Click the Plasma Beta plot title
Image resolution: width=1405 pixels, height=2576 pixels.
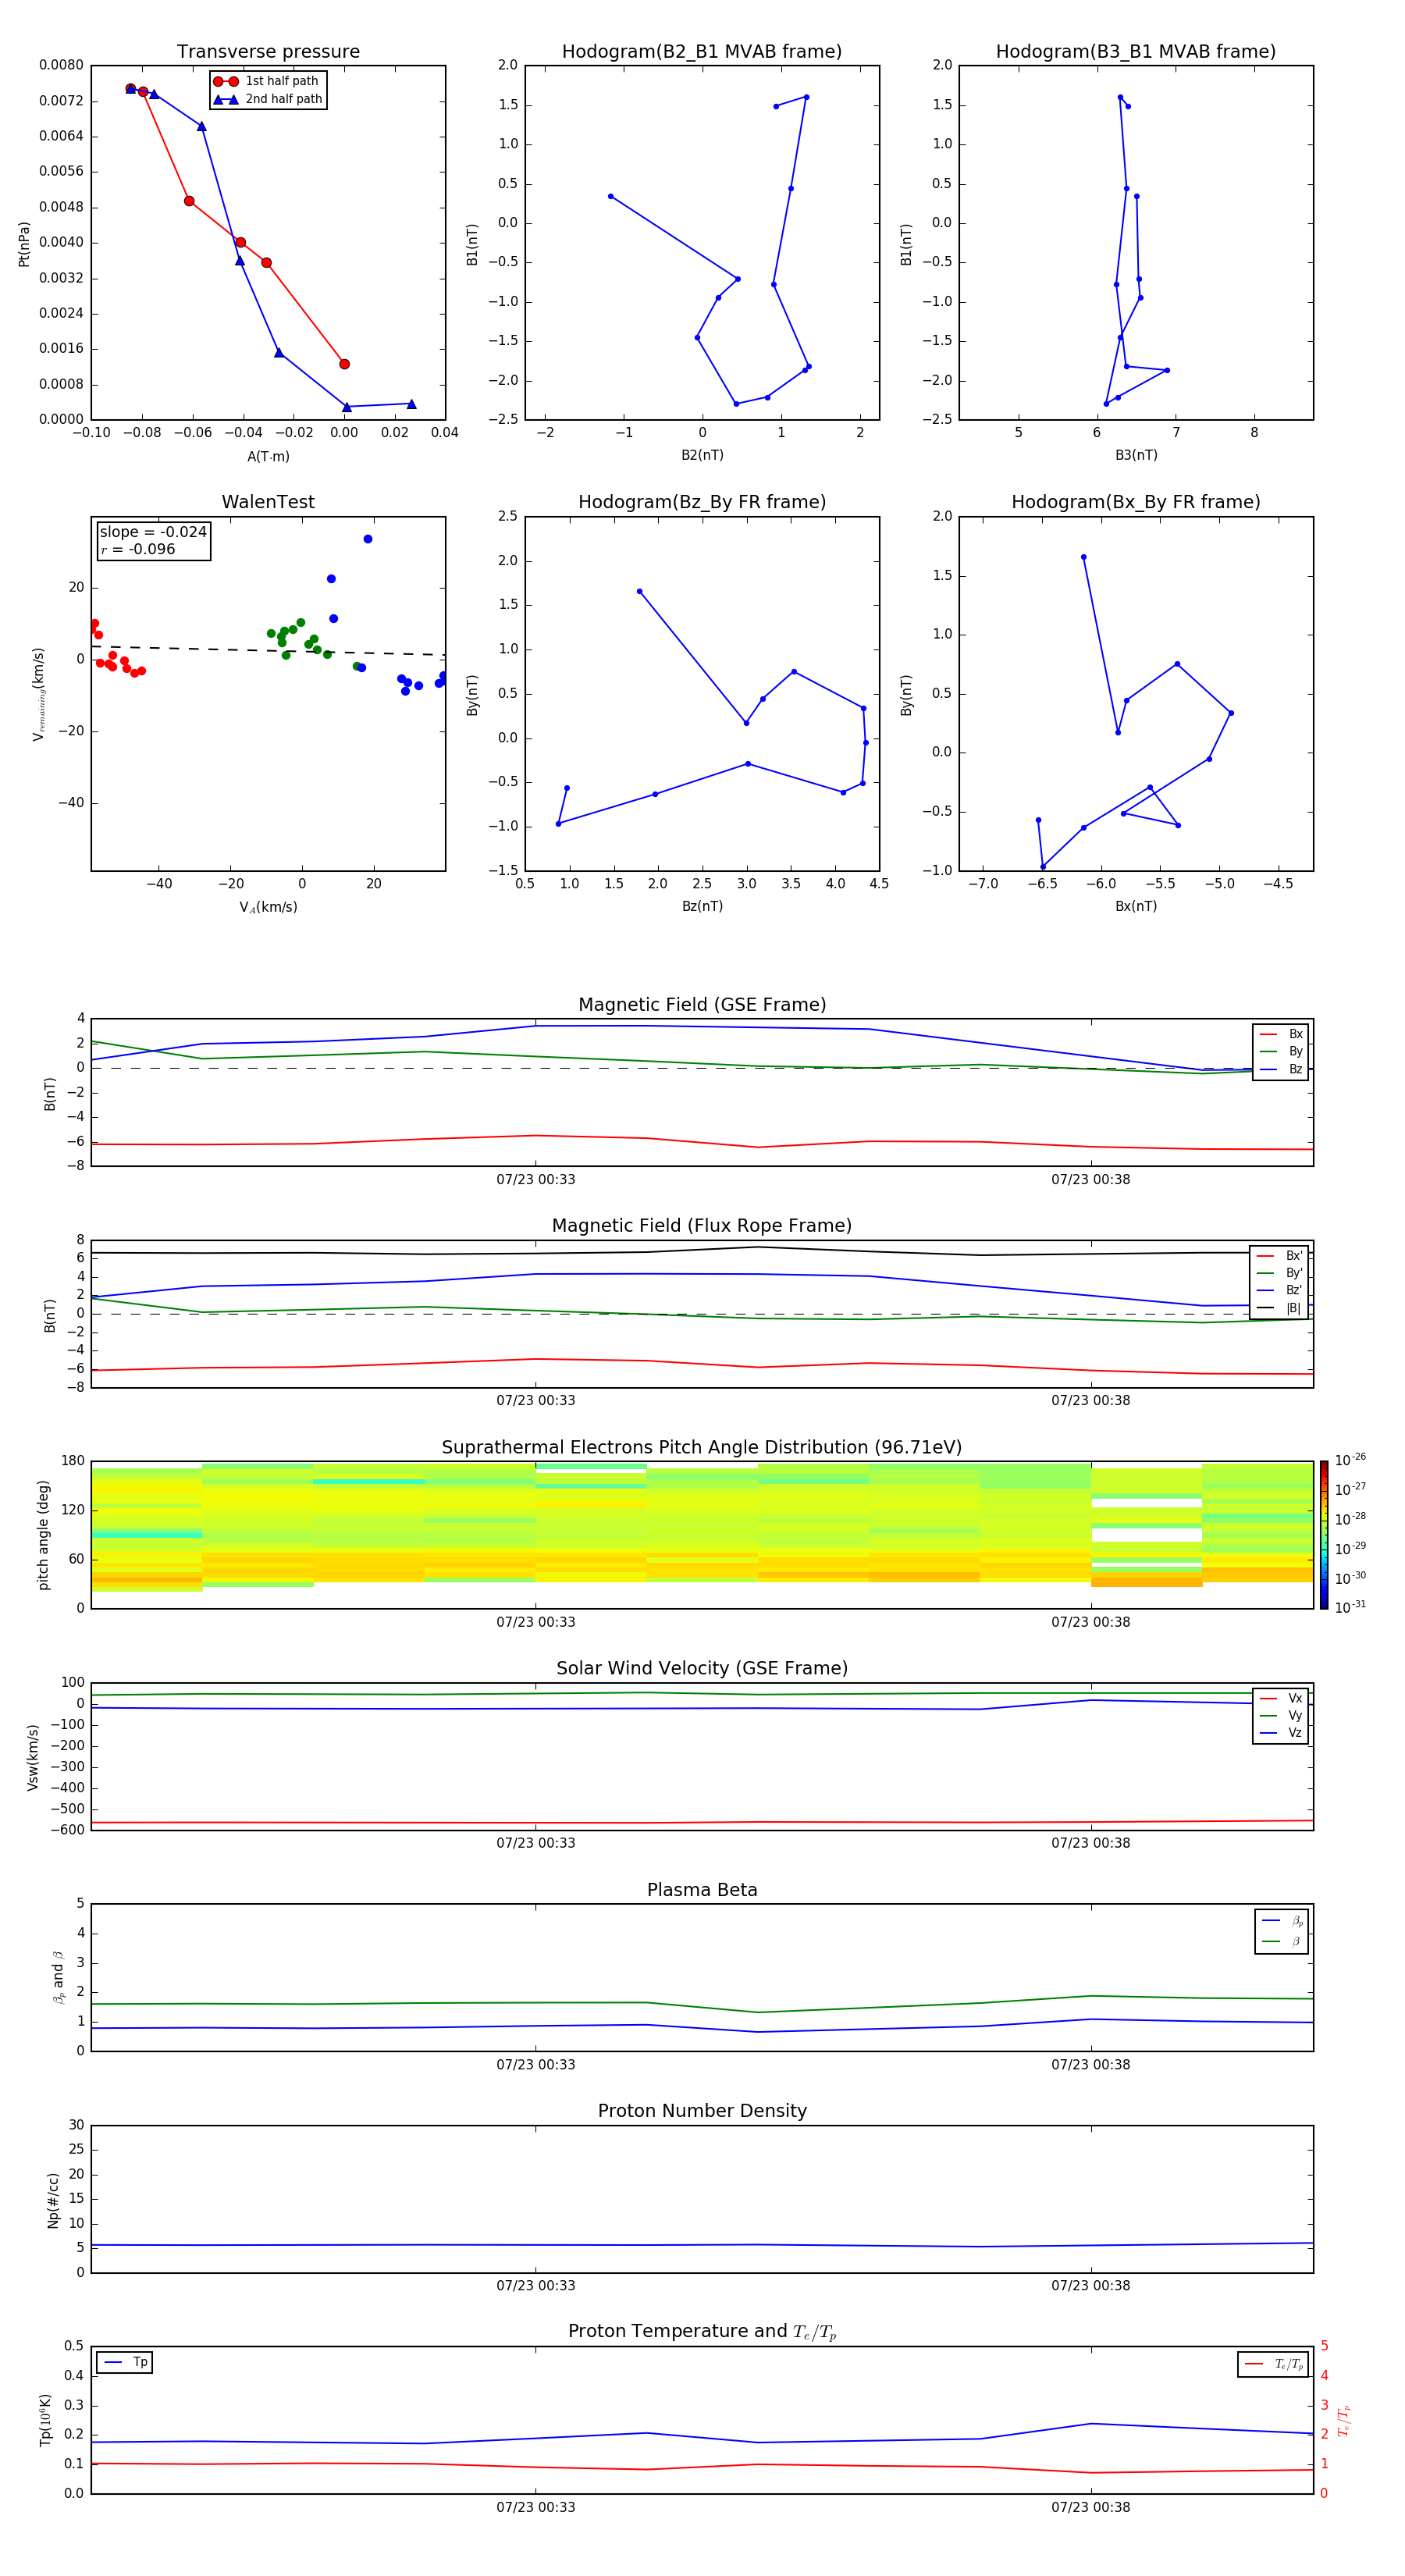(x=702, y=1890)
